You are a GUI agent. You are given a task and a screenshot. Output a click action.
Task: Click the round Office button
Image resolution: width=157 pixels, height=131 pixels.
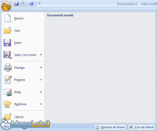(6, 6)
